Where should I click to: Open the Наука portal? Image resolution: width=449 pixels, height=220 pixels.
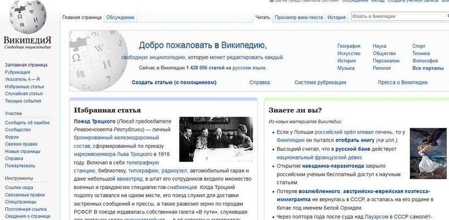[379, 46]
